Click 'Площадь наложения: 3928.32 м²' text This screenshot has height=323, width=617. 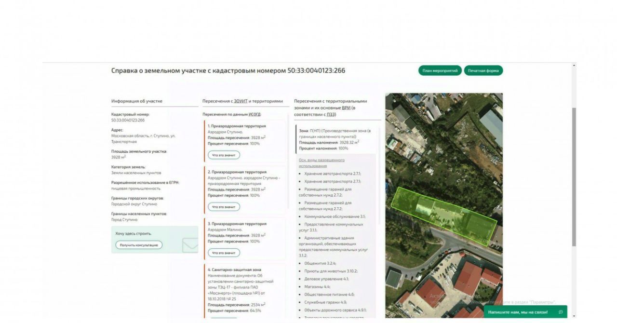tap(329, 142)
